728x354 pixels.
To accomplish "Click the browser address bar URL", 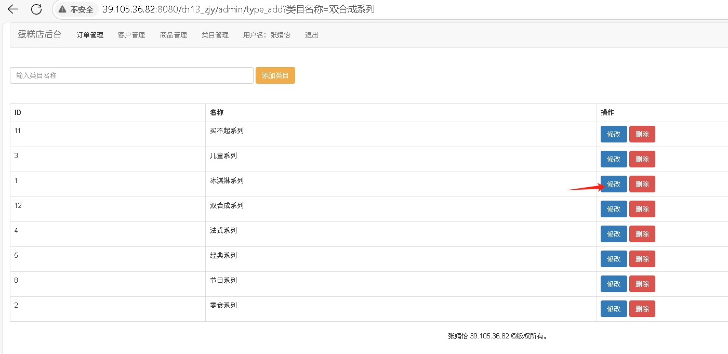I will 238,10.
